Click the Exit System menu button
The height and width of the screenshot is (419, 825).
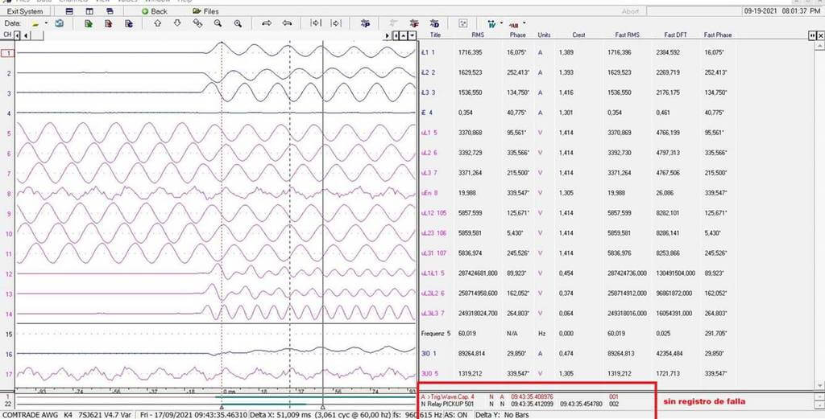click(25, 11)
